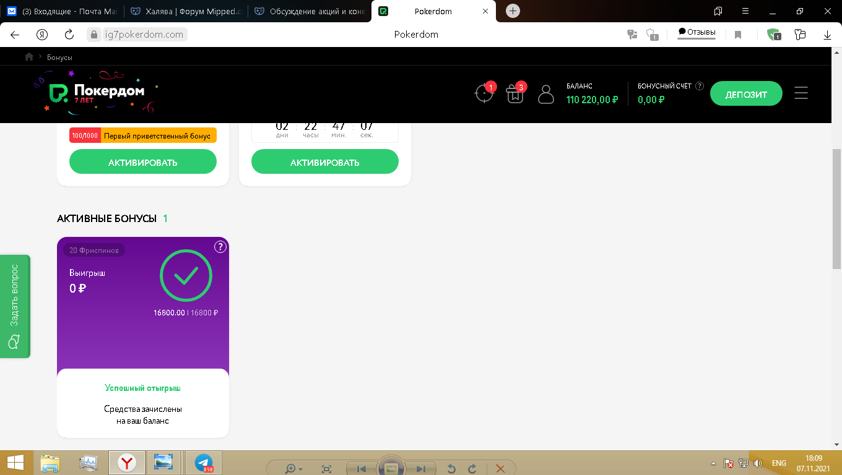Screen dimensions: 842x475
Task: Go to the next image in viewer
Action: [x=421, y=469]
